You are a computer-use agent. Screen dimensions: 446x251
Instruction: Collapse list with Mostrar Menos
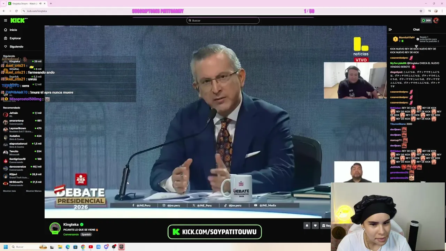(x=34, y=191)
